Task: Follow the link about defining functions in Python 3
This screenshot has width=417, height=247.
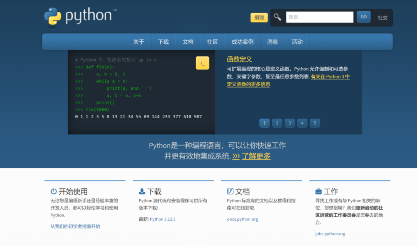Action: (x=288, y=80)
